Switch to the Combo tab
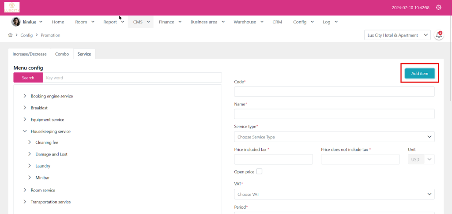The image size is (452, 214). [x=62, y=54]
